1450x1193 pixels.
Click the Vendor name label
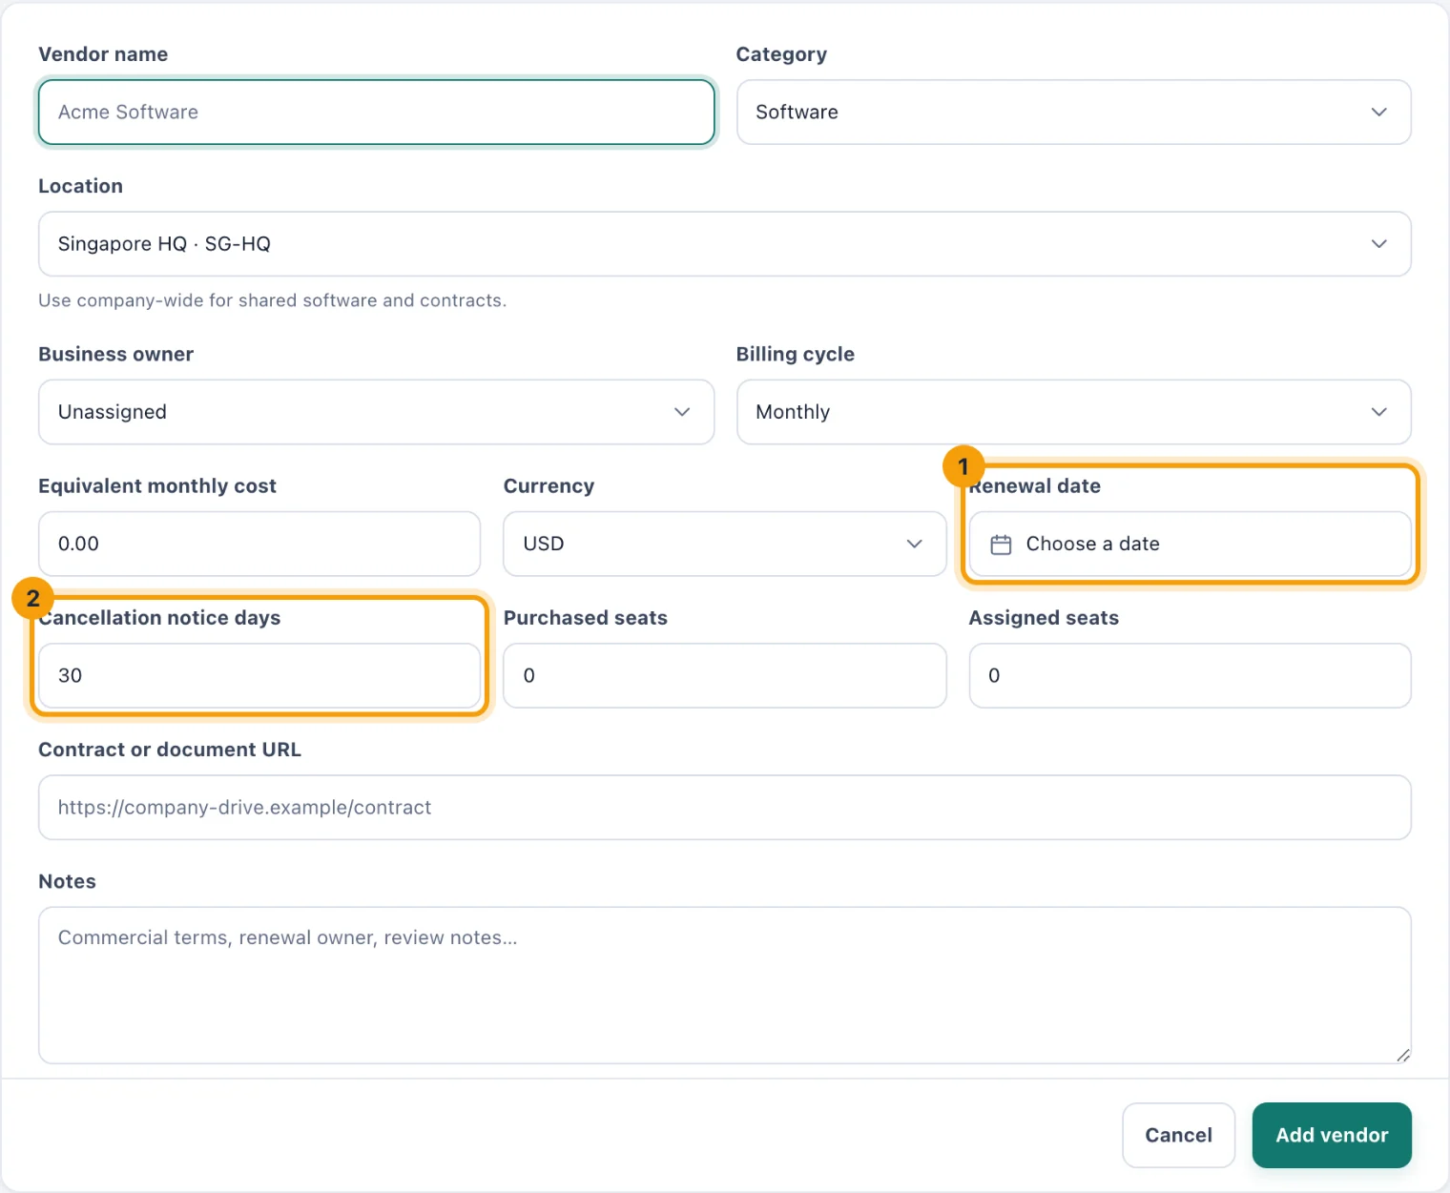[103, 54]
